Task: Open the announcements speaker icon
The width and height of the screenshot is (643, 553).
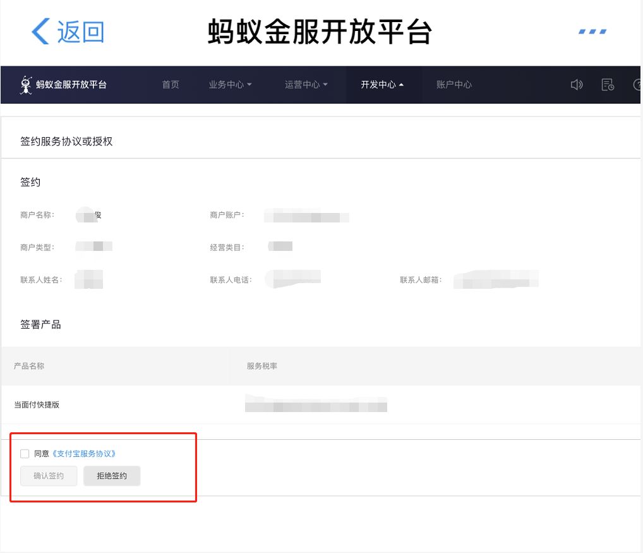Action: pos(577,85)
